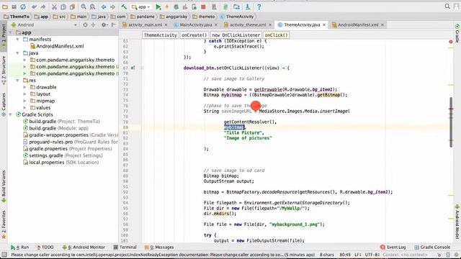The image size is (461, 259).
Task: Click the Synchronize toolbar icon
Action: pyautogui.click(x=22, y=6)
